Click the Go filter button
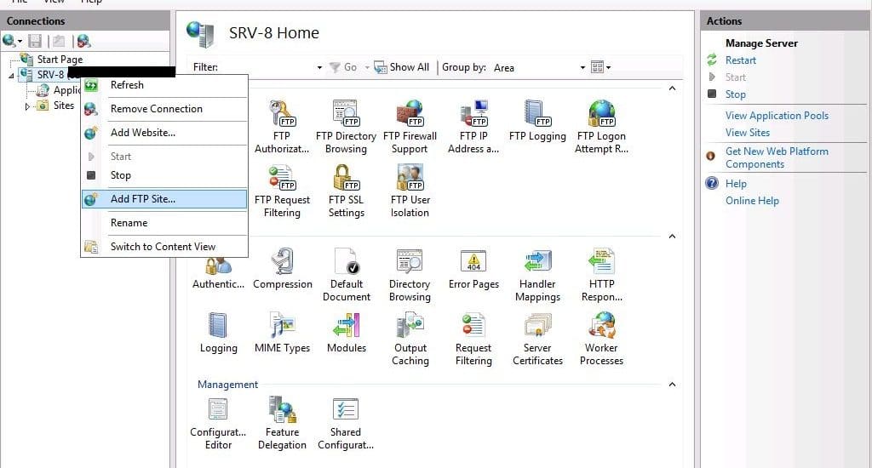The height and width of the screenshot is (468, 872). click(343, 67)
